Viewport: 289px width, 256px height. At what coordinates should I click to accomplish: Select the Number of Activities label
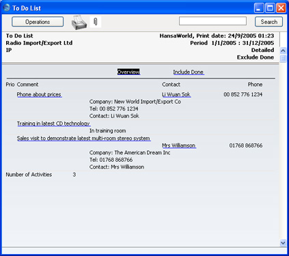[29, 175]
